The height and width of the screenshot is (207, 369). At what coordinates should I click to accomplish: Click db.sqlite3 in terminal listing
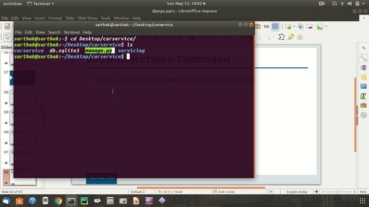click(x=64, y=51)
